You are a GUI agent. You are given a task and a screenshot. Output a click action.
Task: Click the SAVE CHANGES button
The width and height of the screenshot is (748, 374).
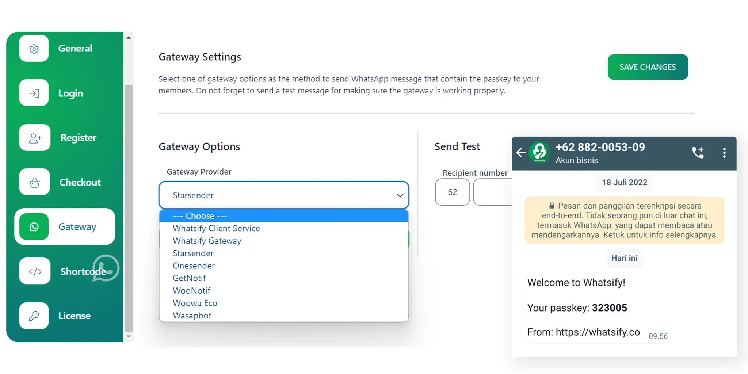tap(648, 67)
